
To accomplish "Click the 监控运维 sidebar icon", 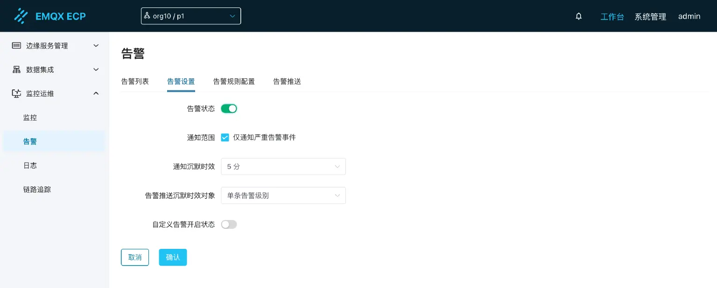I will point(16,93).
